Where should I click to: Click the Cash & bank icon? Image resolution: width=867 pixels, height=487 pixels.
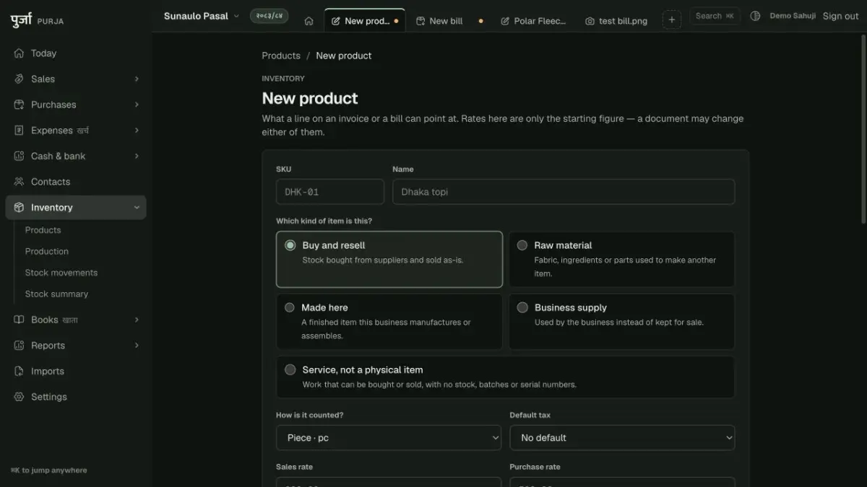point(19,156)
